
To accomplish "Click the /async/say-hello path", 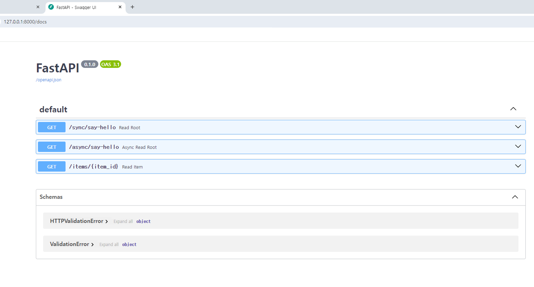I will (x=94, y=147).
